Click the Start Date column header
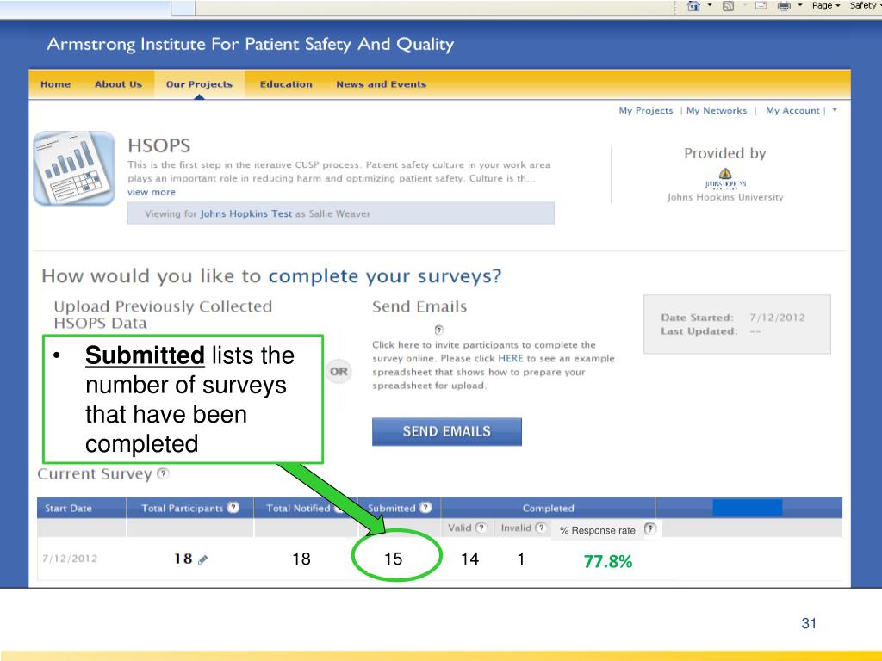 pos(68,508)
